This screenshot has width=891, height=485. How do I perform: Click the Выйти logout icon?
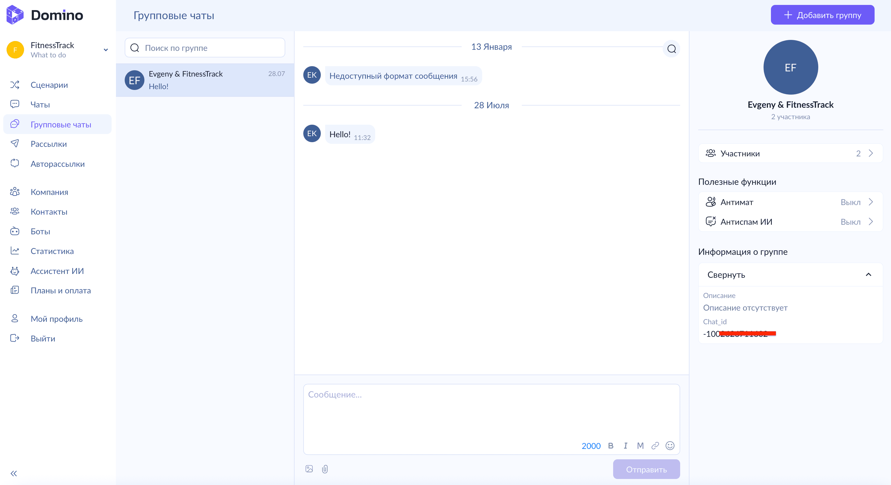(x=14, y=338)
